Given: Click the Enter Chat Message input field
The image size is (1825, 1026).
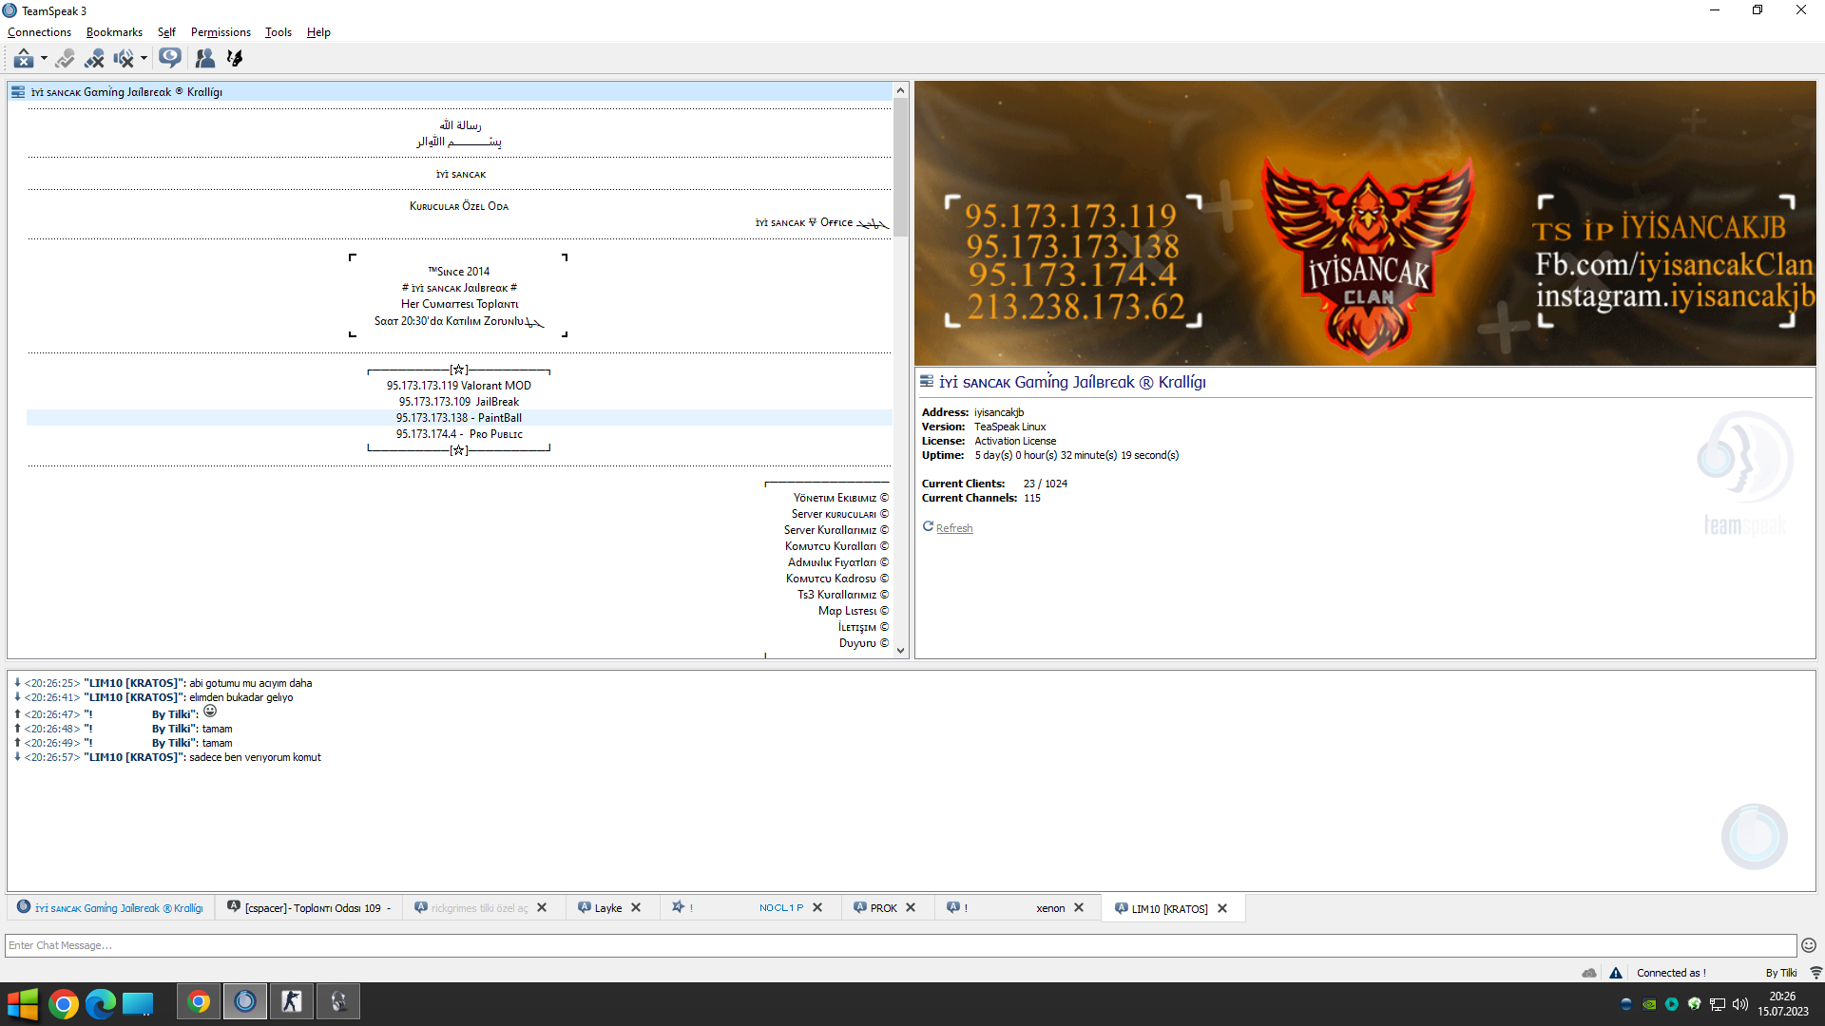Looking at the screenshot, I should click(x=900, y=945).
